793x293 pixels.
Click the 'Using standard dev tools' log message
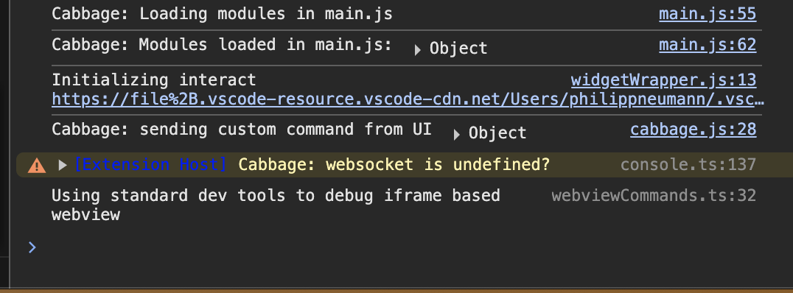(x=276, y=205)
